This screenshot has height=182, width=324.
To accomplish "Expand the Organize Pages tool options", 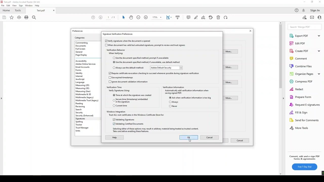I will tap(319, 74).
